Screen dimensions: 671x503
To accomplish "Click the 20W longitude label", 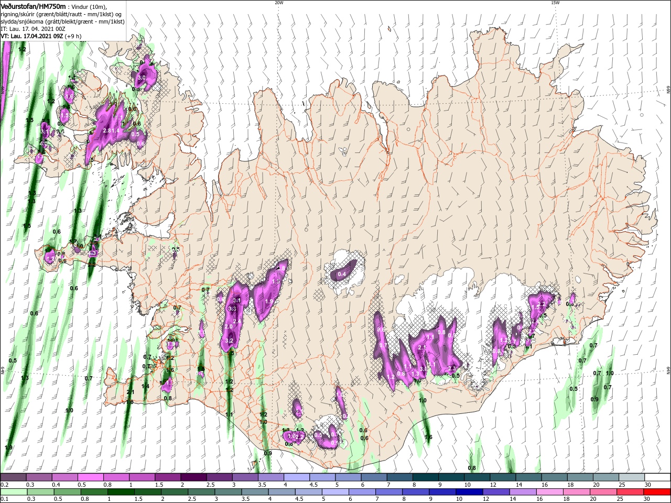I will coord(279,3).
